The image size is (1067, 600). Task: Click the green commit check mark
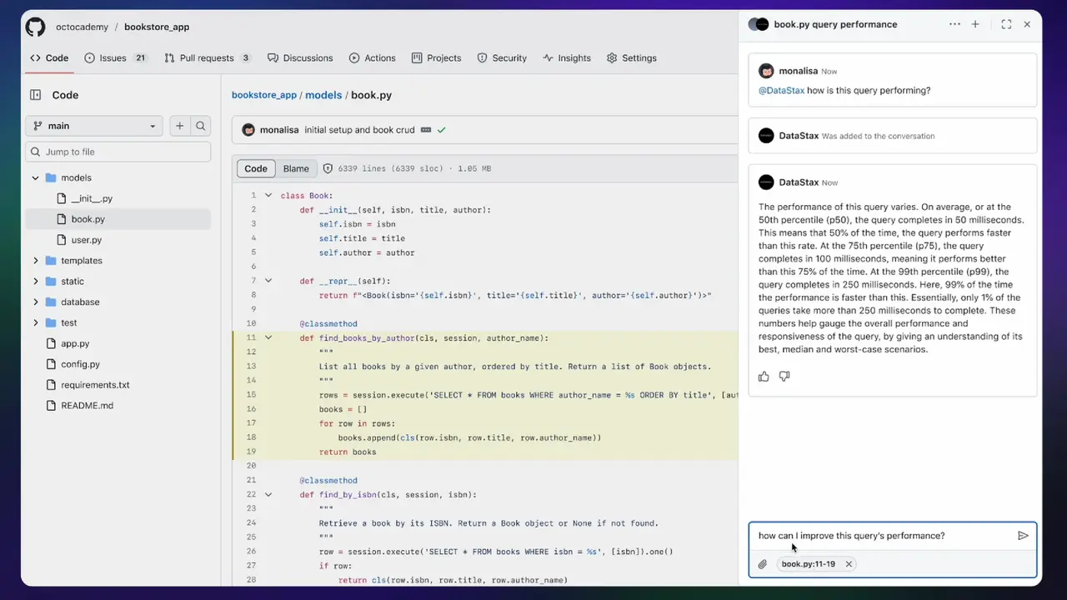point(442,130)
